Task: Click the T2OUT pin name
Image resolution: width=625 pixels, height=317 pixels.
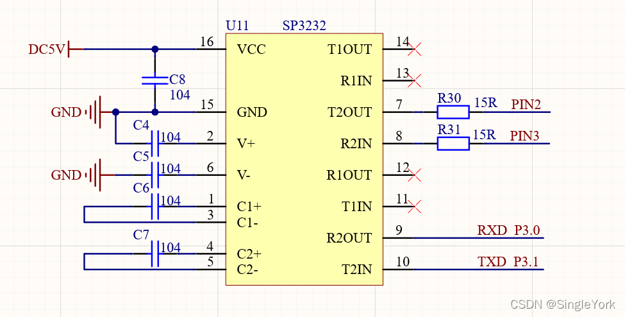Action: tap(349, 112)
